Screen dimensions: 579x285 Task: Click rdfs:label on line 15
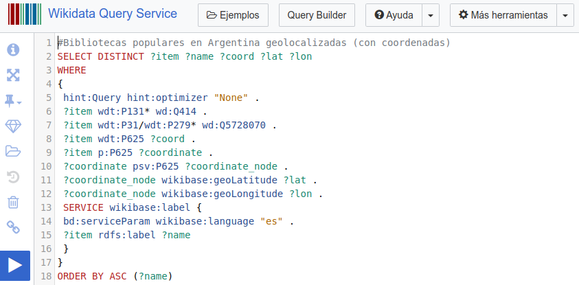pos(126,235)
